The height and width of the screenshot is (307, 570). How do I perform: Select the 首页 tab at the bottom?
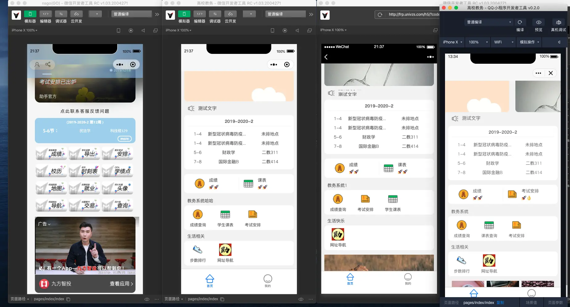pos(210,281)
